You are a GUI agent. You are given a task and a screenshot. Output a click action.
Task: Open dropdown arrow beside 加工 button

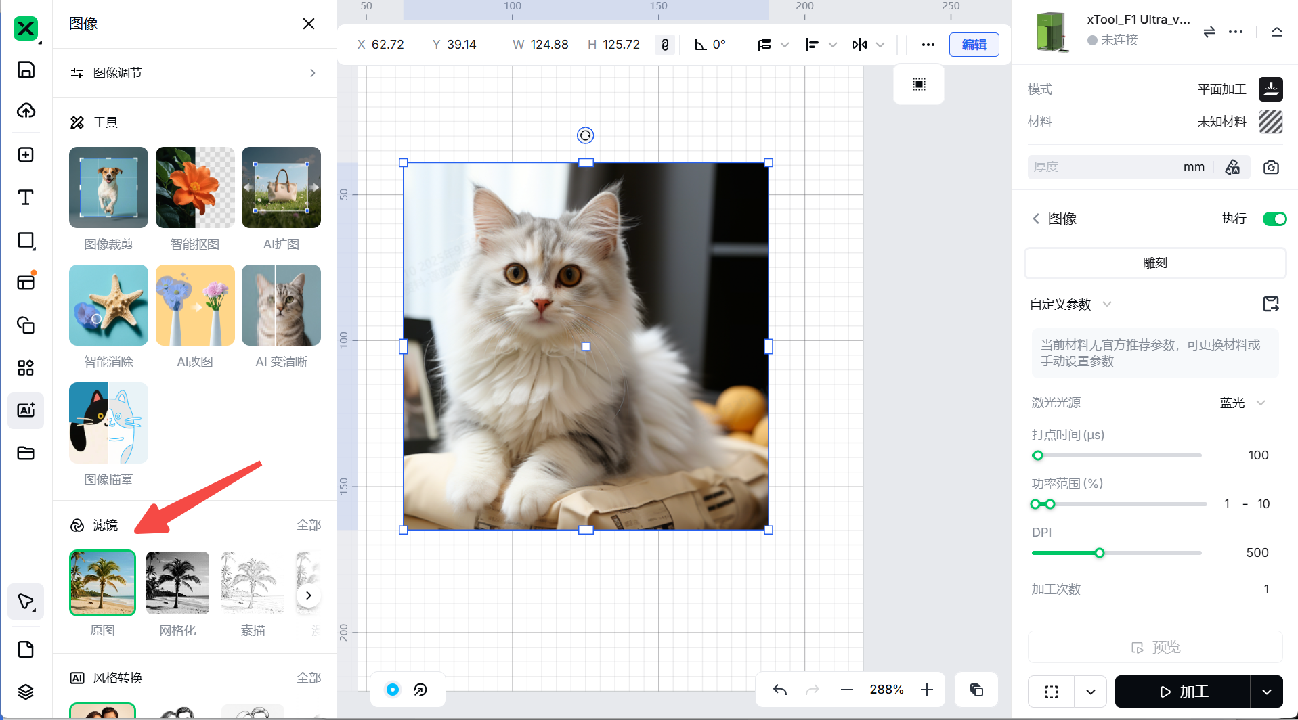pos(1266,692)
